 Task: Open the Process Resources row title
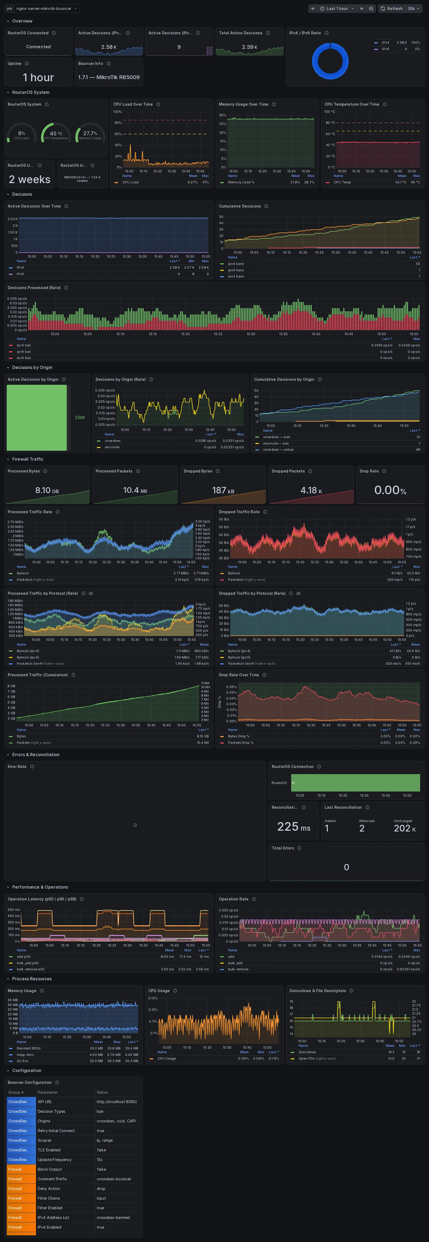[x=32, y=979]
